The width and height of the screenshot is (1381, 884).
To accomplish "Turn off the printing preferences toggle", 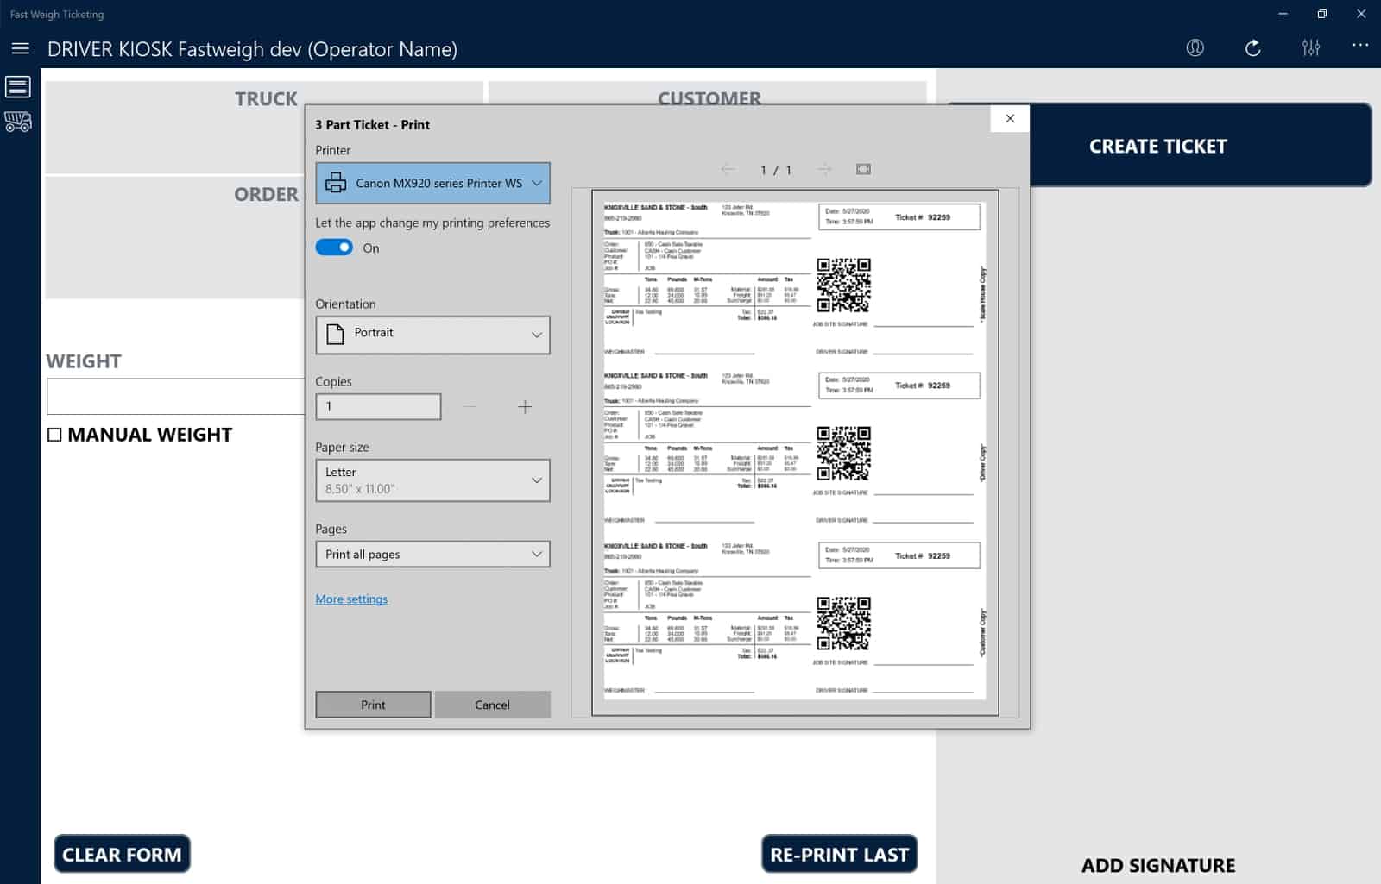I will pyautogui.click(x=333, y=248).
